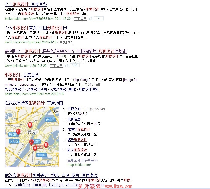Click URL text www.cnida.com/grxx.asp

coord(23,42)
